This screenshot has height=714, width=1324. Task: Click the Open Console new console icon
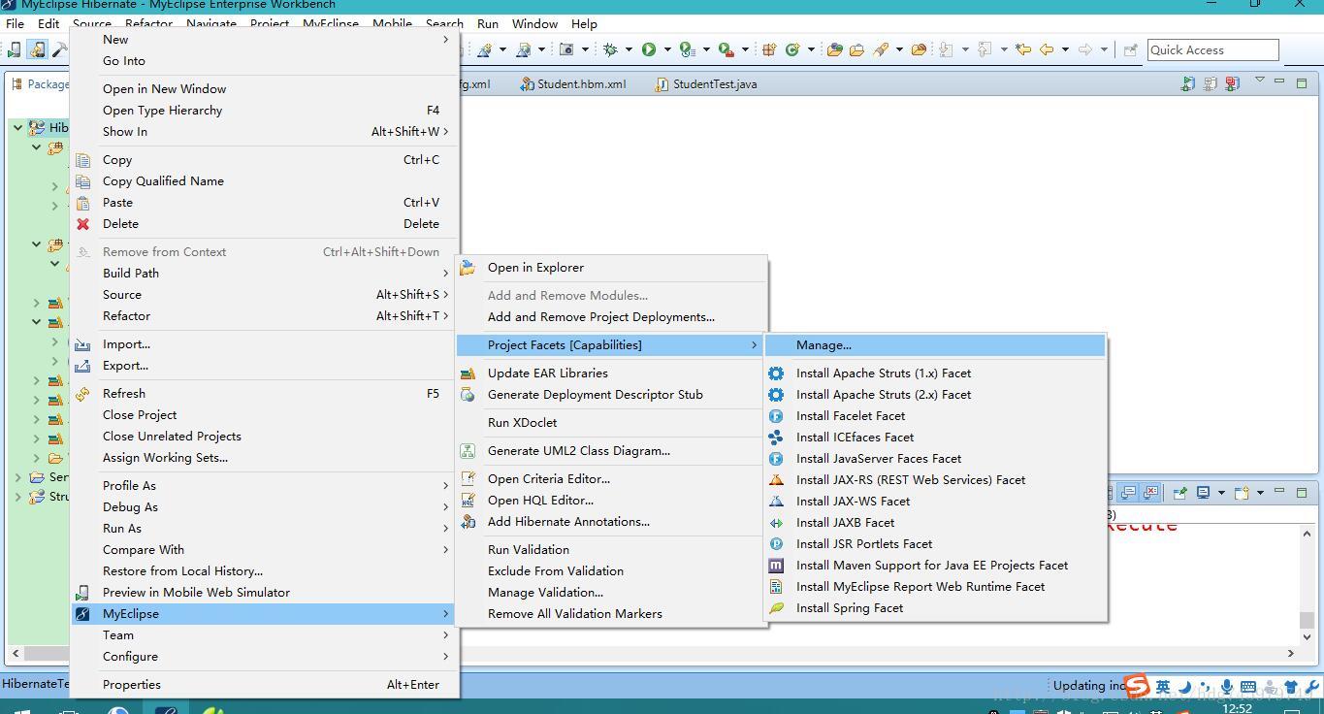point(1241,493)
